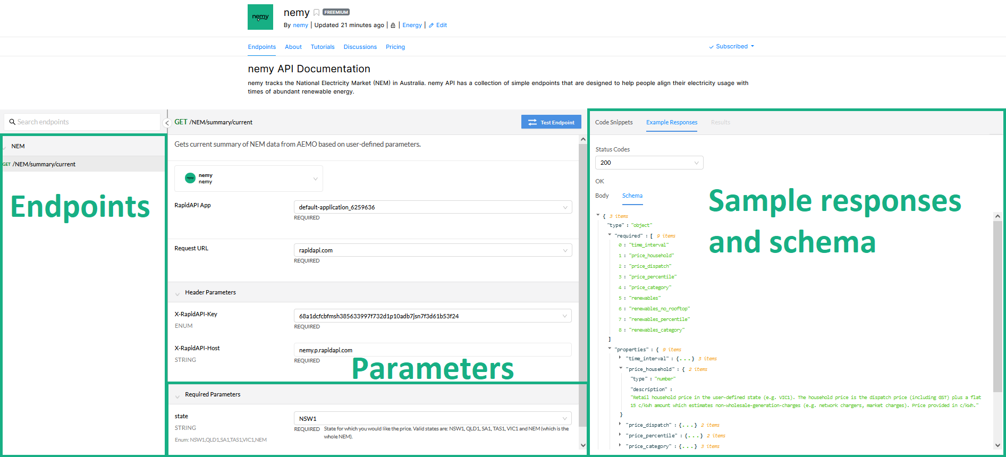Expand the "price_category" property node
Screen dimensions: 1006x457
point(620,445)
